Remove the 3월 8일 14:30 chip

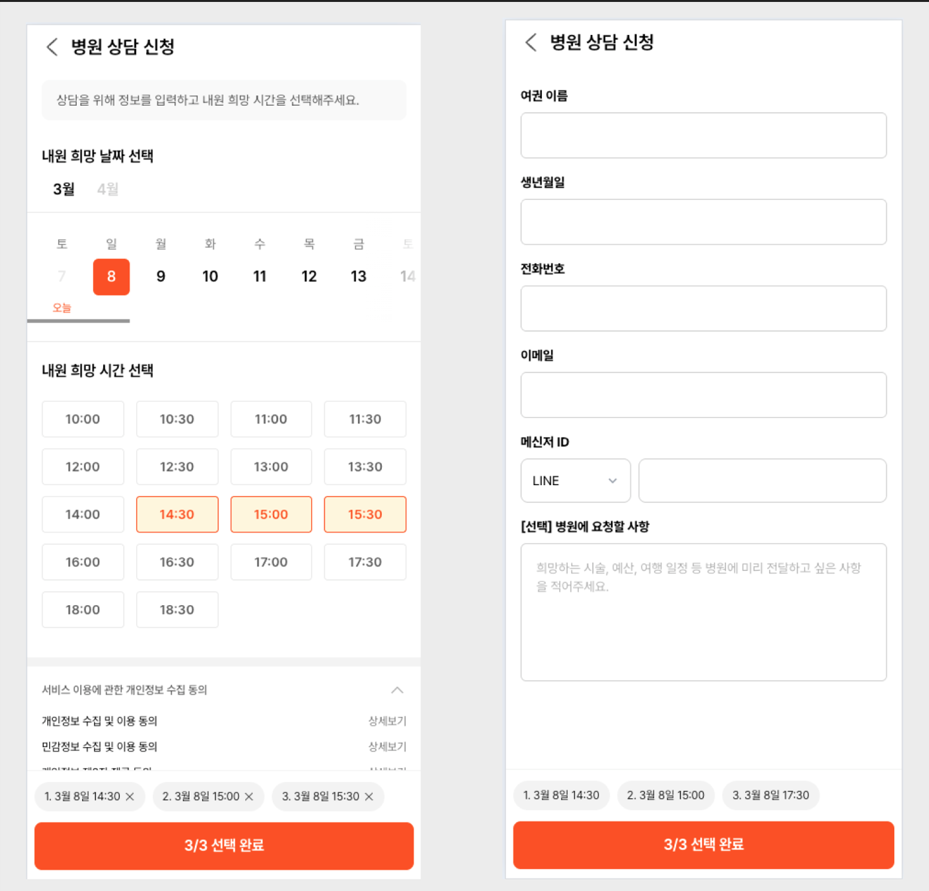130,797
